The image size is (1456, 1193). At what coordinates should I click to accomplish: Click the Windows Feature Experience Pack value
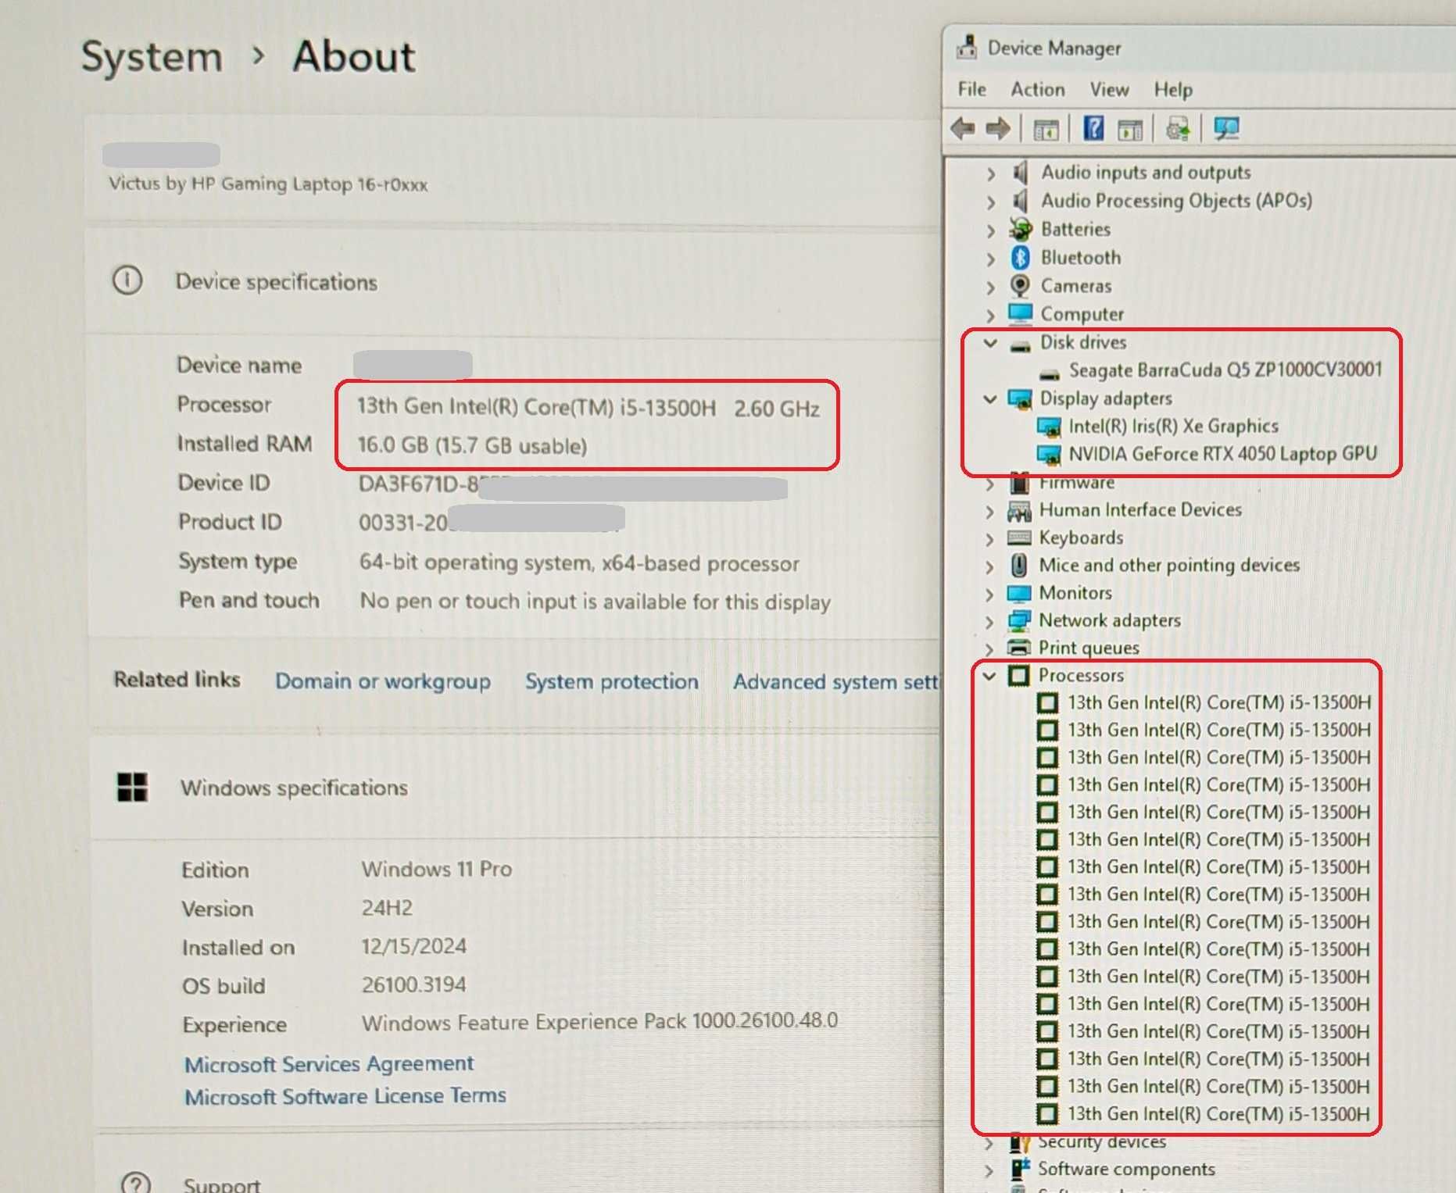(x=599, y=1021)
